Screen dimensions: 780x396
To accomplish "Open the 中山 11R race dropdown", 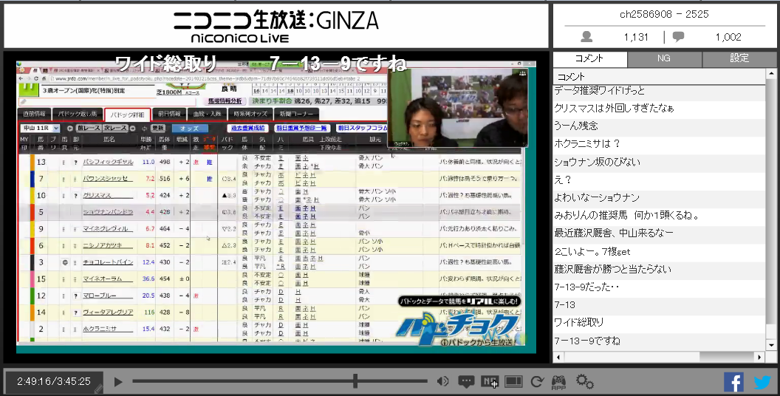I will click(x=40, y=129).
